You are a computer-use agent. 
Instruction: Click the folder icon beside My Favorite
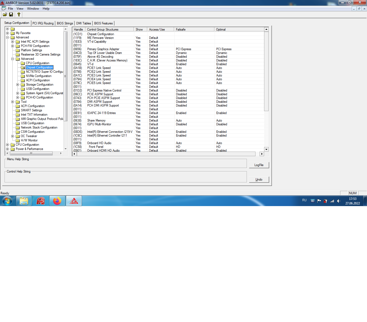click(13, 33)
